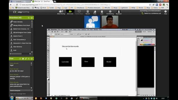Open the Mysql bookmarks folder
Viewport: 178px width, 100px height.
[114, 8]
